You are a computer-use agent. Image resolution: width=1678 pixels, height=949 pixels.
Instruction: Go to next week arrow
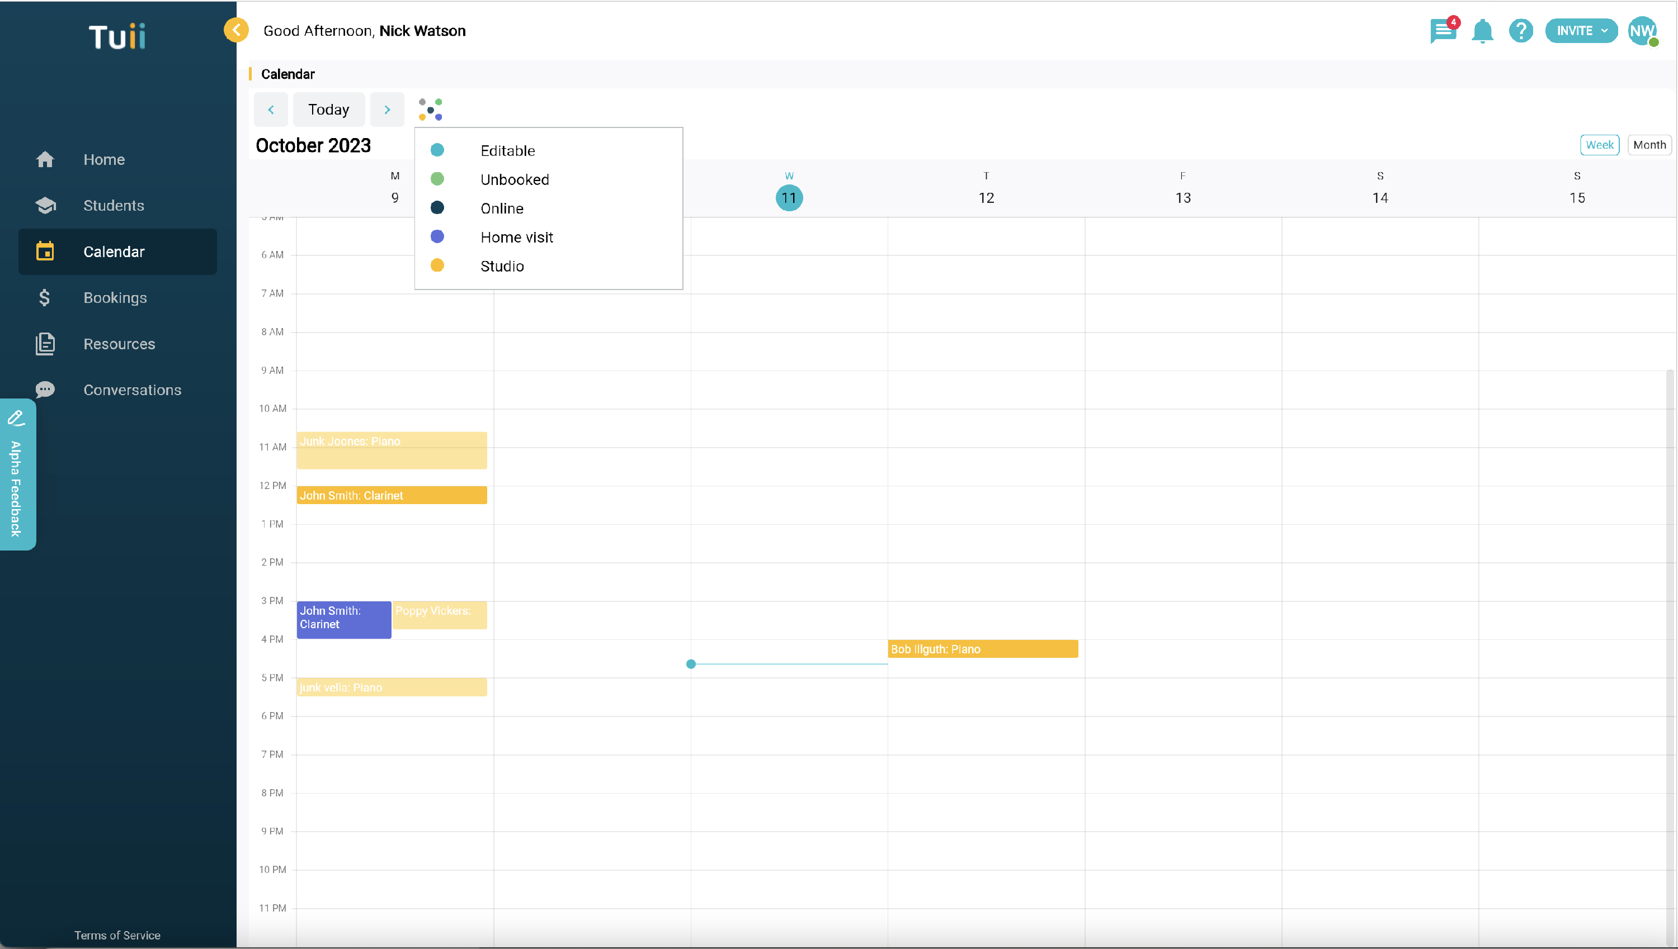pyautogui.click(x=386, y=110)
